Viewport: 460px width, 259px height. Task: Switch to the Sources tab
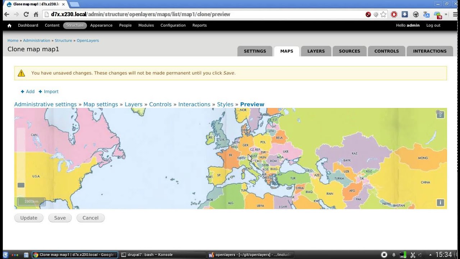[349, 51]
